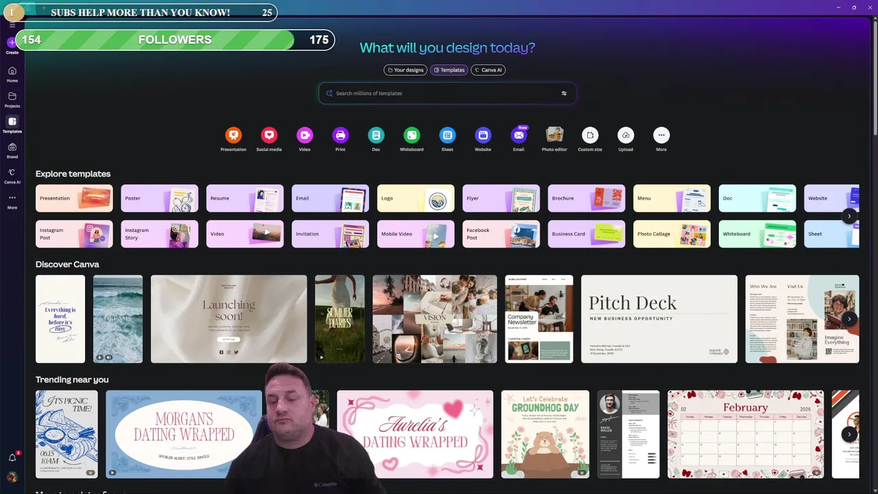Advance Trending near you carousel right
Image resolution: width=878 pixels, height=494 pixels.
point(849,434)
